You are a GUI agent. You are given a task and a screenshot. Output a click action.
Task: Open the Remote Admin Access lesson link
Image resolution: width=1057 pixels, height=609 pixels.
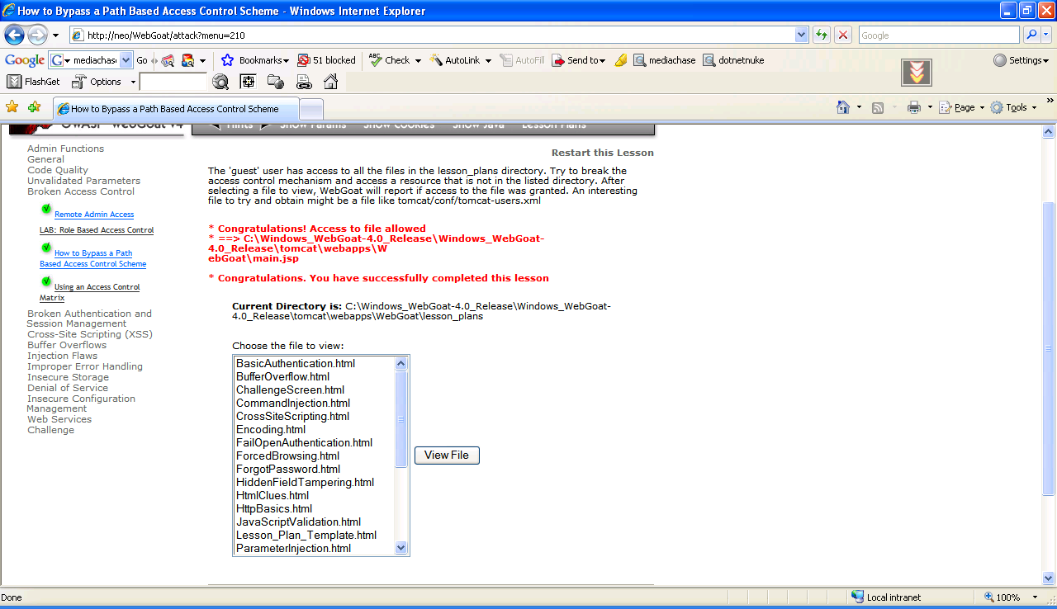pos(94,215)
